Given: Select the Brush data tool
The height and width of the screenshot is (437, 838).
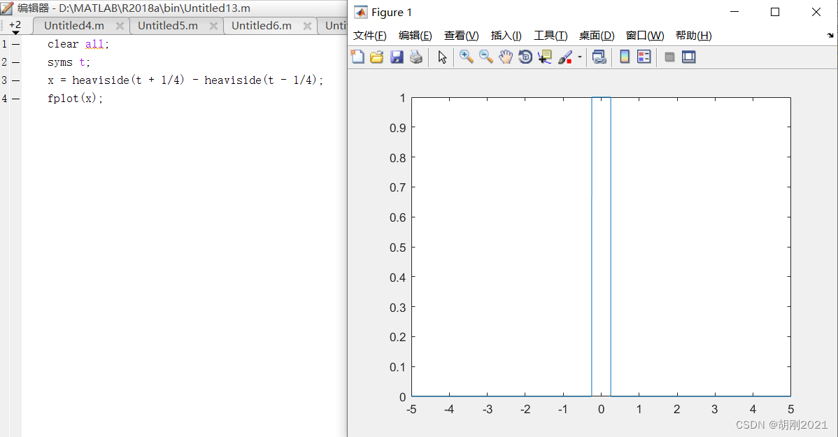Looking at the screenshot, I should 565,57.
